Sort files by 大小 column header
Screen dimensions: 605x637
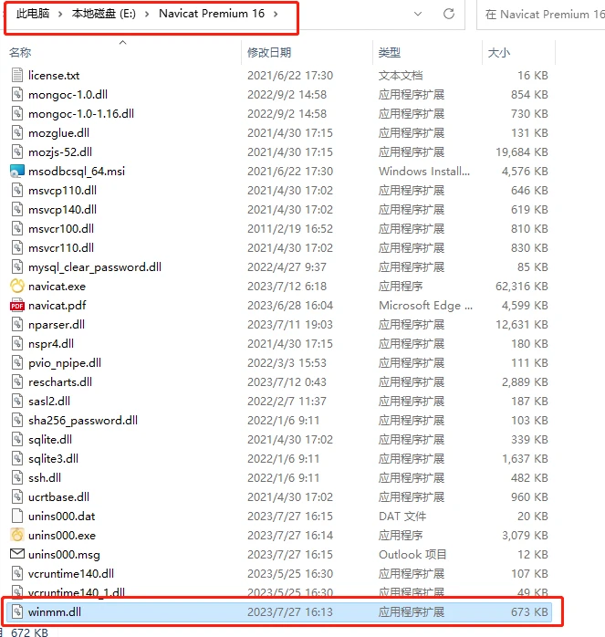coord(499,52)
